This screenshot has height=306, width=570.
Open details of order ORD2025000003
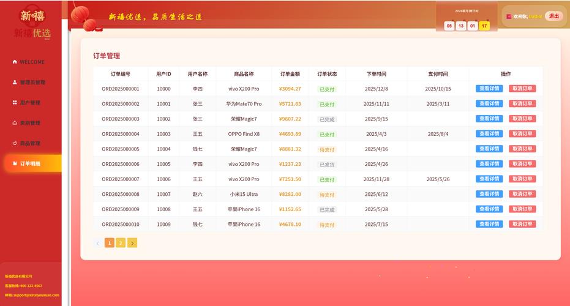[489, 119]
